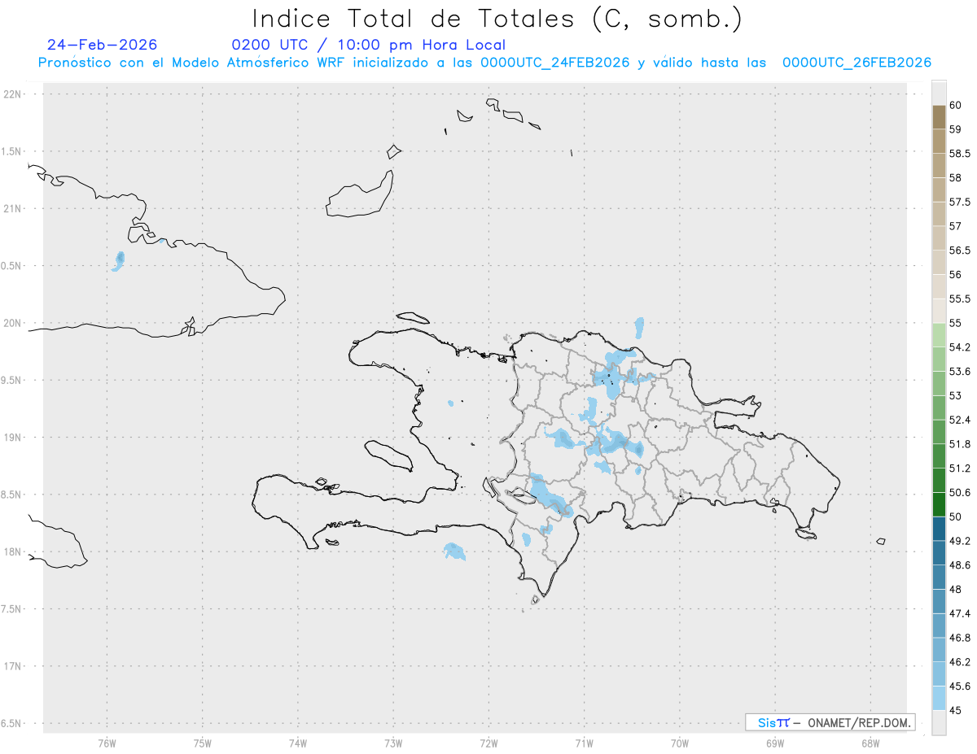Click colorbar value "58.5"
Image resolution: width=977 pixels, height=754 pixels.
click(x=959, y=153)
